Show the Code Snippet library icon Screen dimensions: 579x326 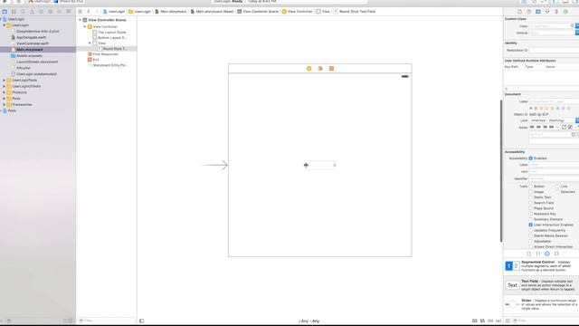coord(538,254)
